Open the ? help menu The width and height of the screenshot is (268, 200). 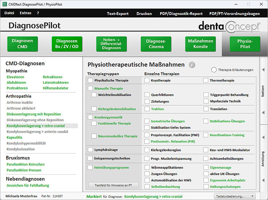click(x=38, y=13)
